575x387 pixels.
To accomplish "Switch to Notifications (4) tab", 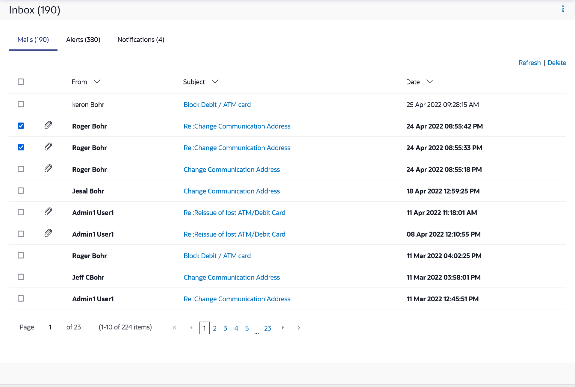I will 141,40.
